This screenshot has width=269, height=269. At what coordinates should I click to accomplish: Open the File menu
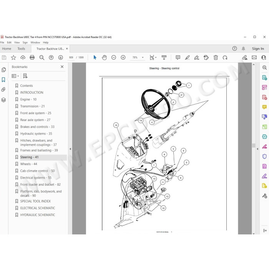click(2, 42)
